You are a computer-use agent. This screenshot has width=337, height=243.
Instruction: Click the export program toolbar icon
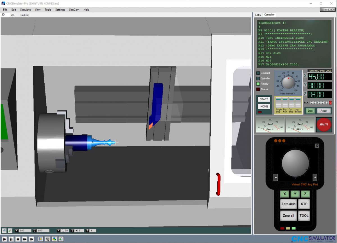click(61, 239)
